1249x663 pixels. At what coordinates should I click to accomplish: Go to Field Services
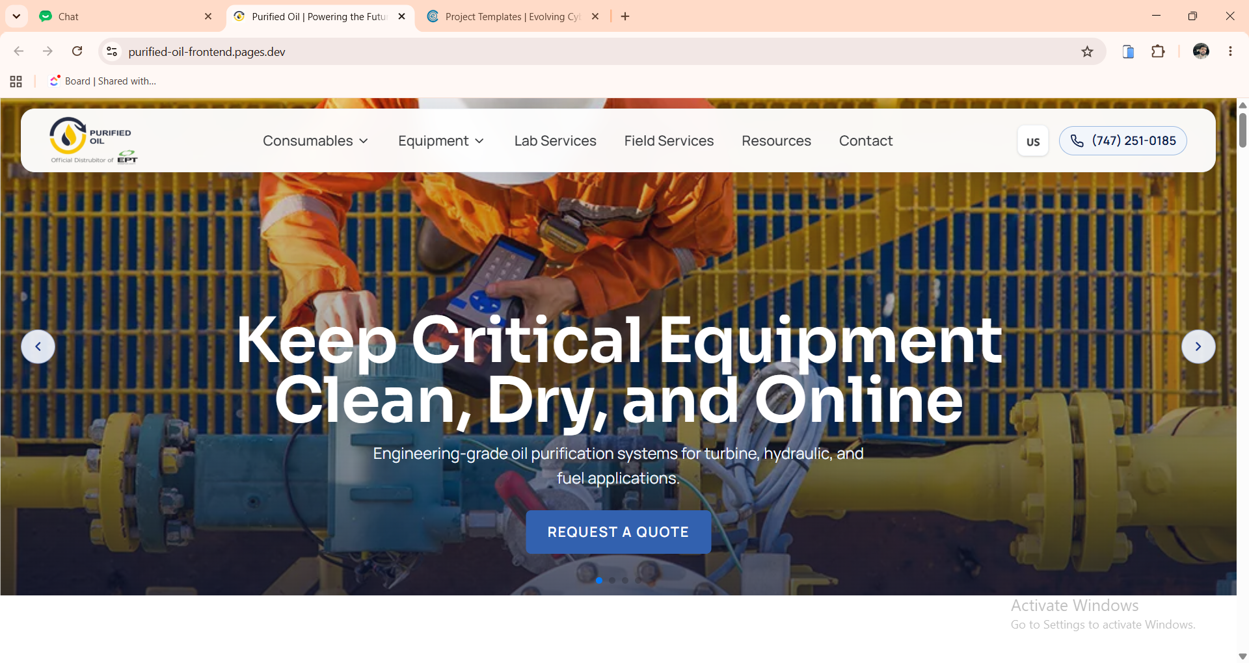pyautogui.click(x=669, y=141)
